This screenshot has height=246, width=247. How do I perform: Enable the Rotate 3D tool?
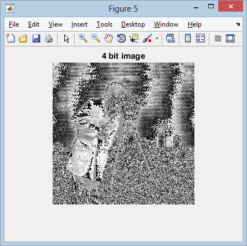121,38
